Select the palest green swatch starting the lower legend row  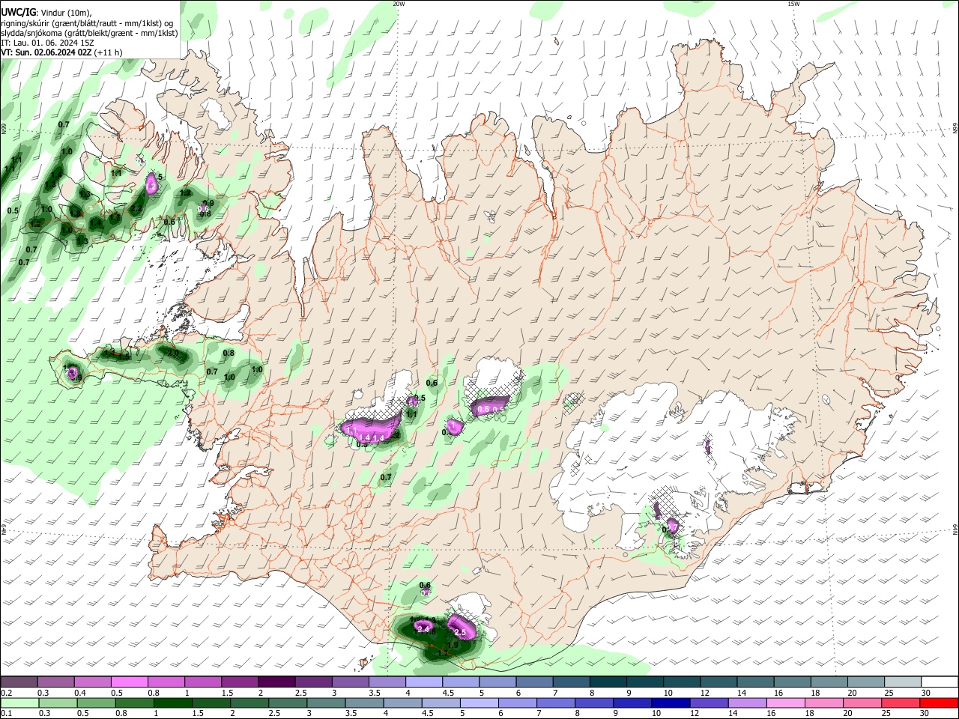point(19,703)
